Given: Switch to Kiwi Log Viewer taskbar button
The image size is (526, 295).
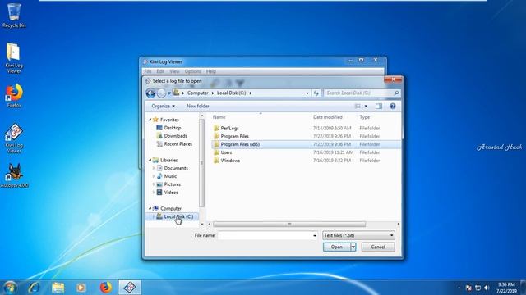Looking at the screenshot, I should (130, 288).
